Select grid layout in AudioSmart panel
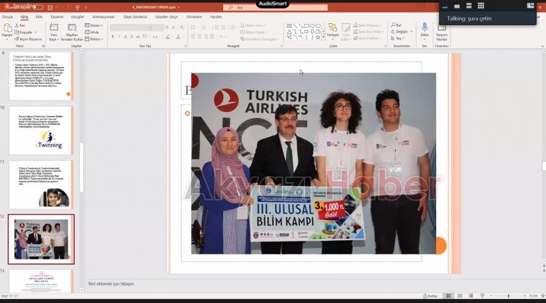 pos(480,5)
